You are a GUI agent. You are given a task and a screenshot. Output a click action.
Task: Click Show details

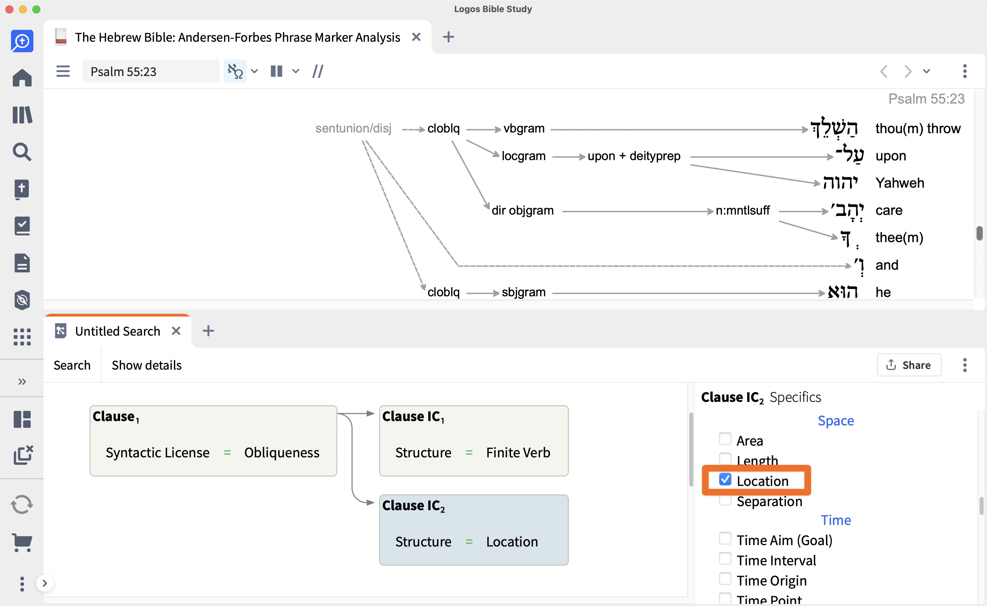click(147, 365)
